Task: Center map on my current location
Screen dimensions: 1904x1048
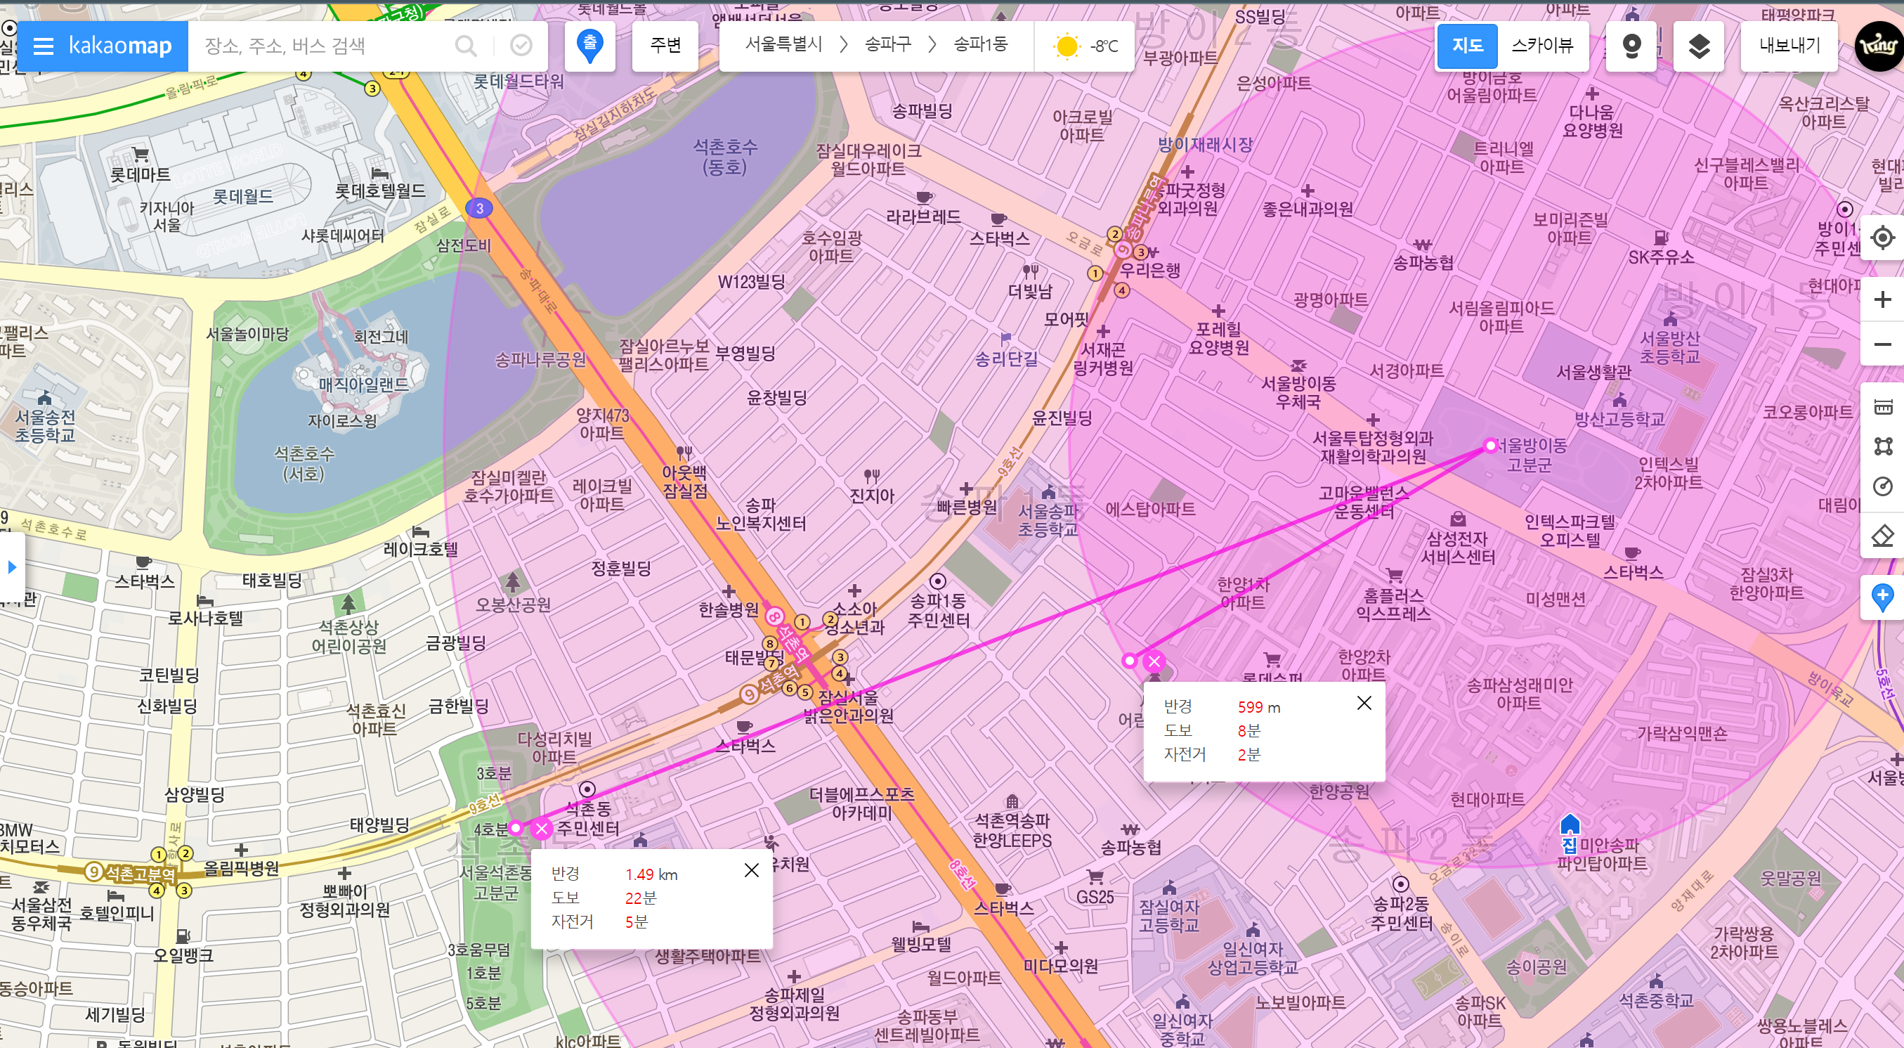Action: [x=1882, y=238]
